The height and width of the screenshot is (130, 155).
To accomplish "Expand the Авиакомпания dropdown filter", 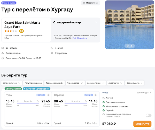I will [96, 83].
